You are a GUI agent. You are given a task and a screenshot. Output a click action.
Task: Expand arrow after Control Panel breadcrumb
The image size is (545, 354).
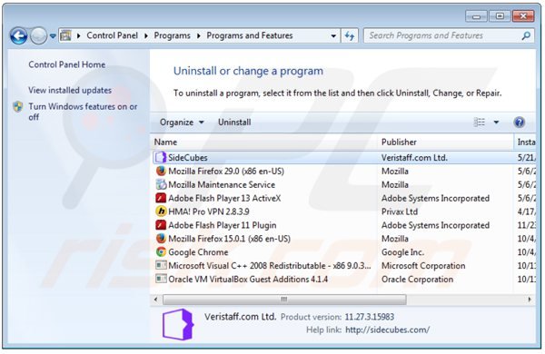click(146, 35)
